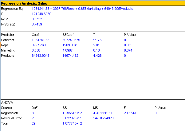Select the 'Marketing' predictor row label
185x131 pixels.
point(8,50)
